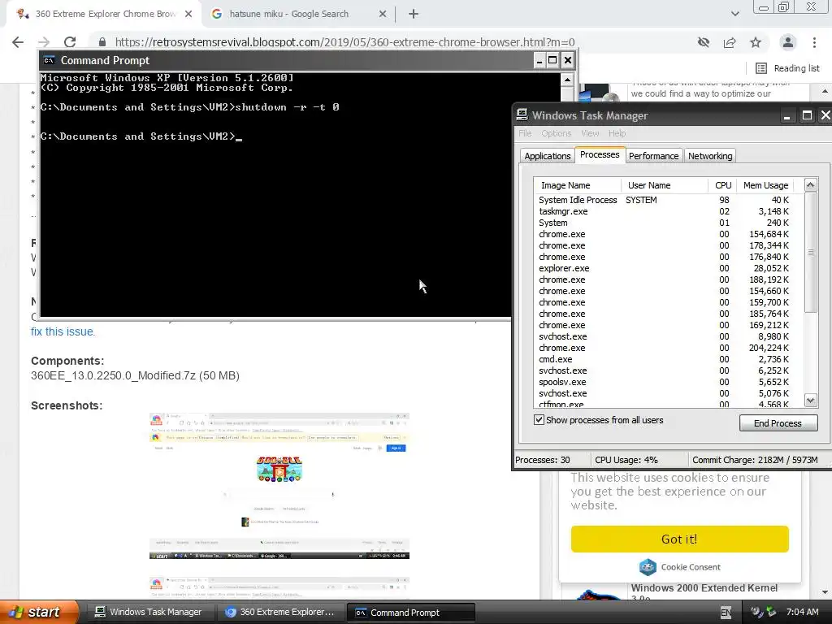Open the Options menu in Task Manager
832x624 pixels.
pyautogui.click(x=556, y=133)
